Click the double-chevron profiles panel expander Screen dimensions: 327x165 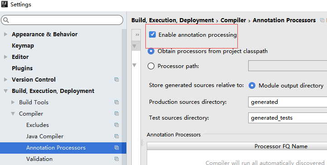click(137, 34)
